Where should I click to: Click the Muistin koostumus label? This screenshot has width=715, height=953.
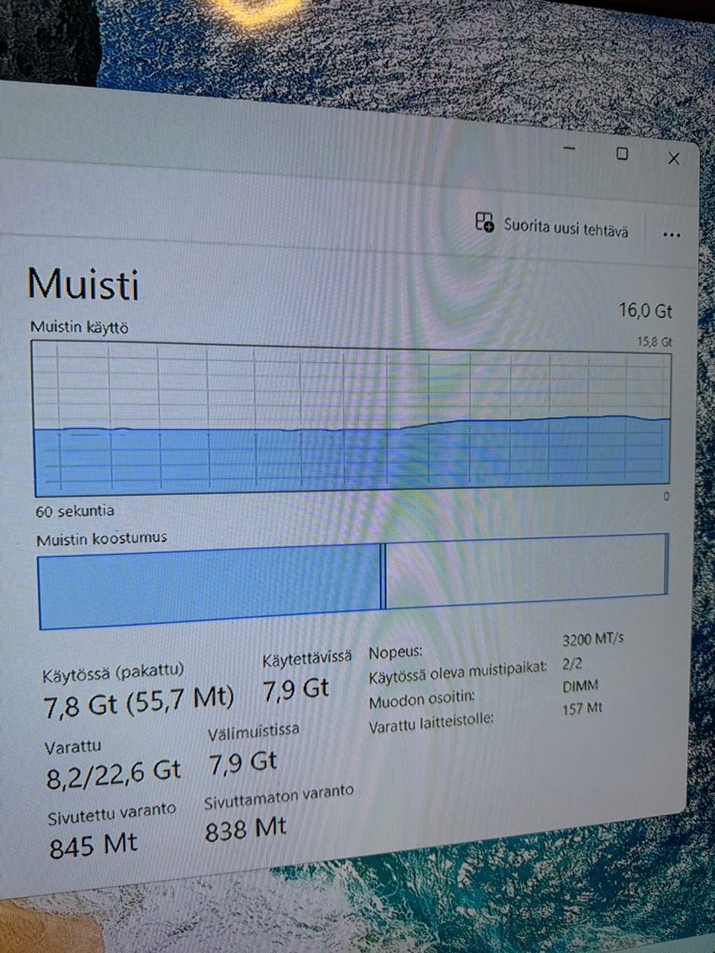coord(101,538)
